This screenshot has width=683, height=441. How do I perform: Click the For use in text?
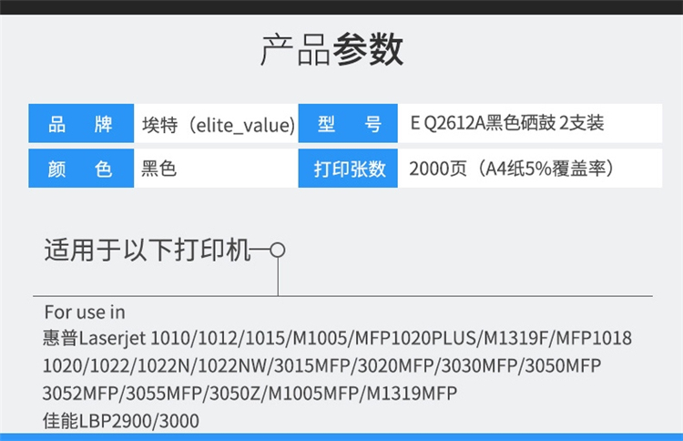coord(85,313)
